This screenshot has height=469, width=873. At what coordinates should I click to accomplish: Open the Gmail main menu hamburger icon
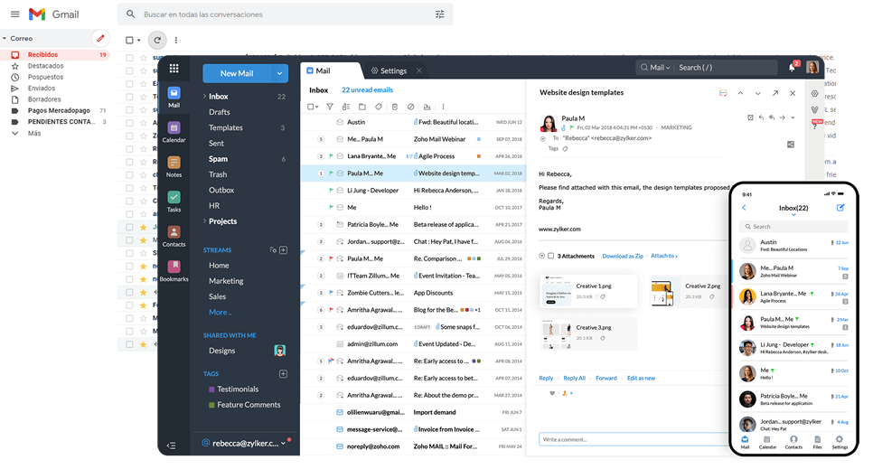(15, 14)
